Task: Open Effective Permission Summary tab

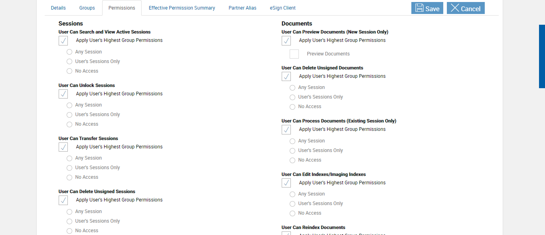Action: click(x=182, y=8)
